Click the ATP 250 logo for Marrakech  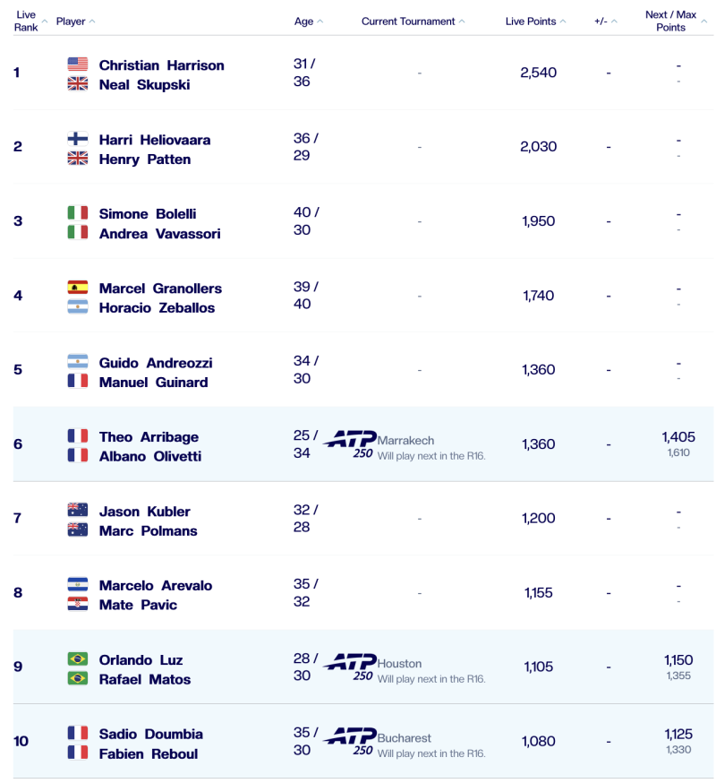click(x=349, y=443)
